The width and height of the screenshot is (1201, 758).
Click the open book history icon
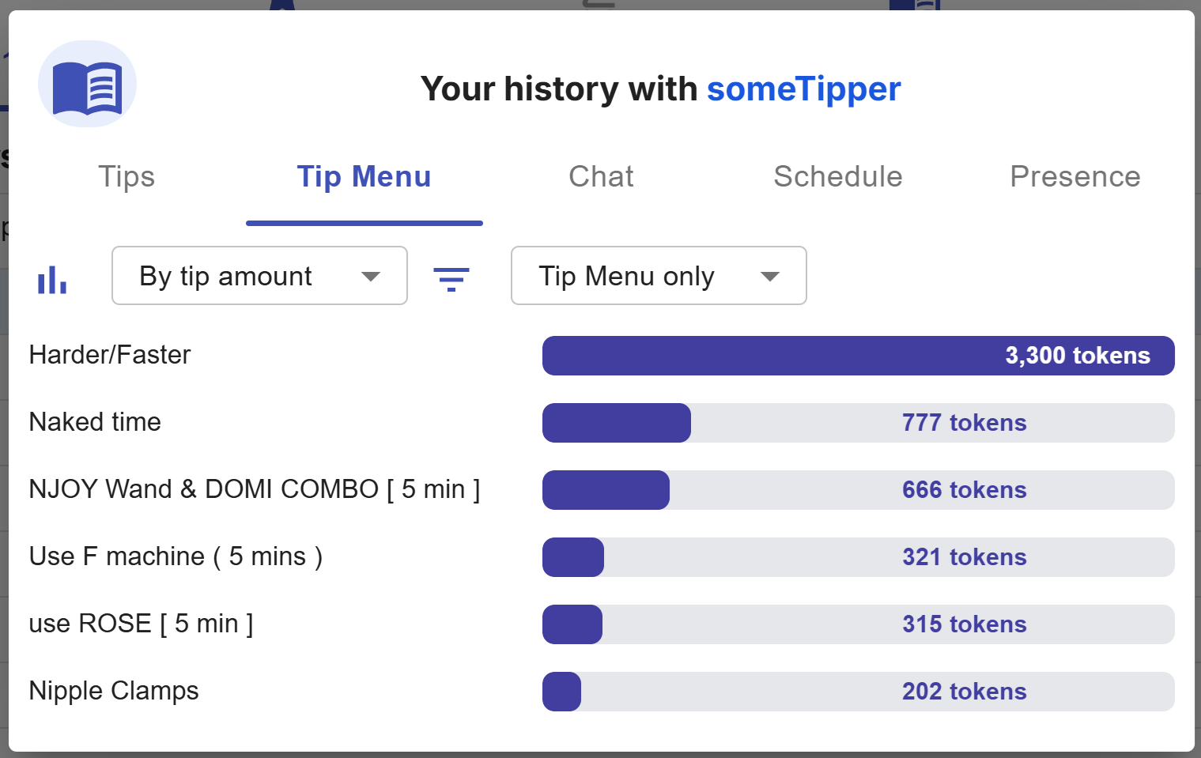(87, 84)
